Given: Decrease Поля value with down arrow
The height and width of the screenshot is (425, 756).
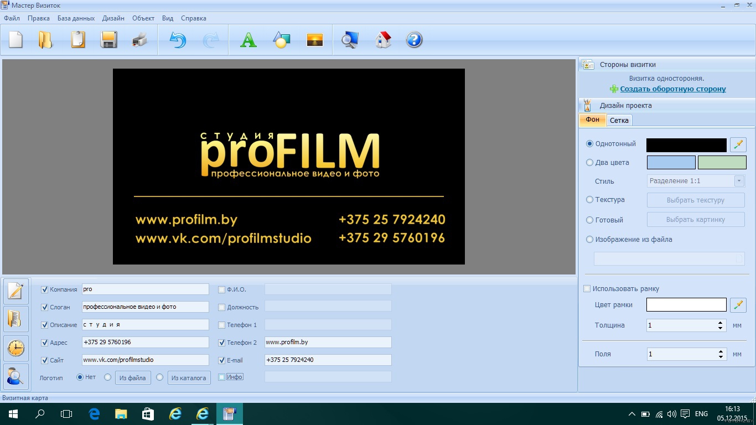Looking at the screenshot, I should click(x=720, y=357).
